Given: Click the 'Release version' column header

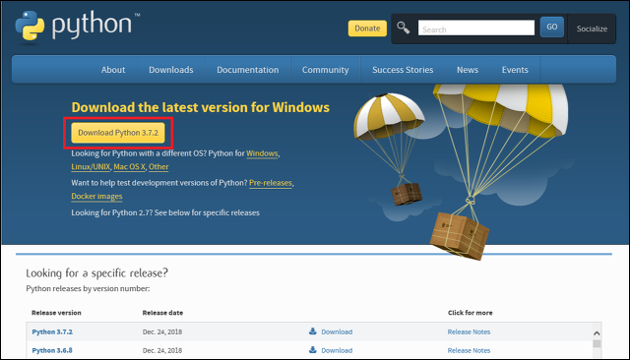Looking at the screenshot, I should pyautogui.click(x=56, y=313).
